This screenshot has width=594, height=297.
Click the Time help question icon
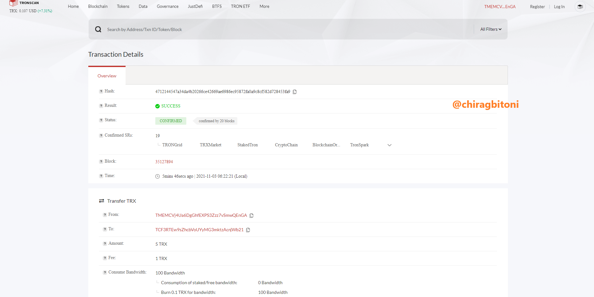[101, 176]
